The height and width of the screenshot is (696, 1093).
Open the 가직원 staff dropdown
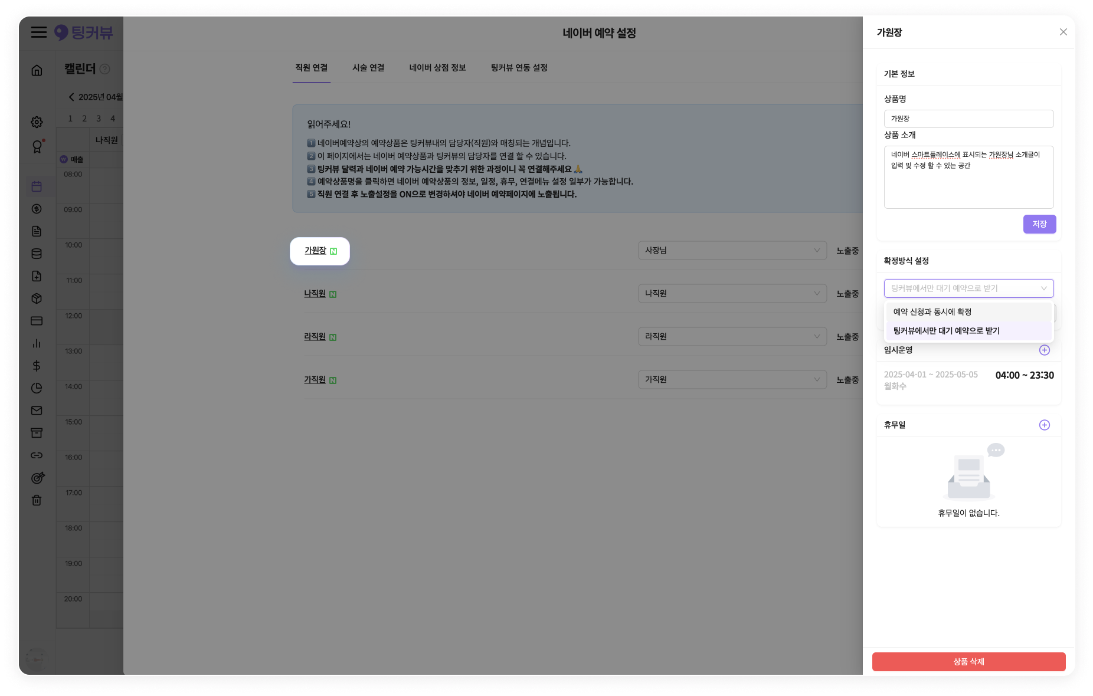click(x=732, y=379)
